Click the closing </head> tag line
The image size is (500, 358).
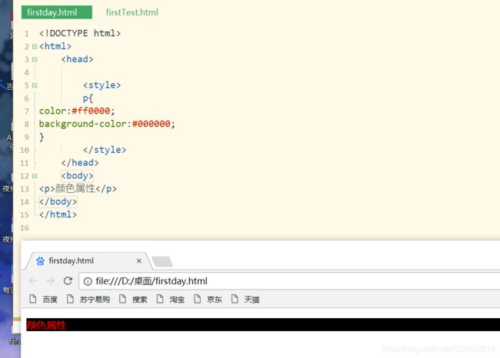click(80, 163)
